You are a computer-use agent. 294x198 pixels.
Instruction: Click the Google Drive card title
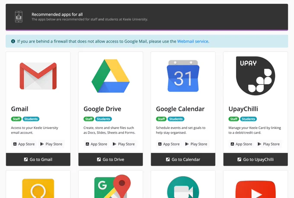click(x=102, y=109)
